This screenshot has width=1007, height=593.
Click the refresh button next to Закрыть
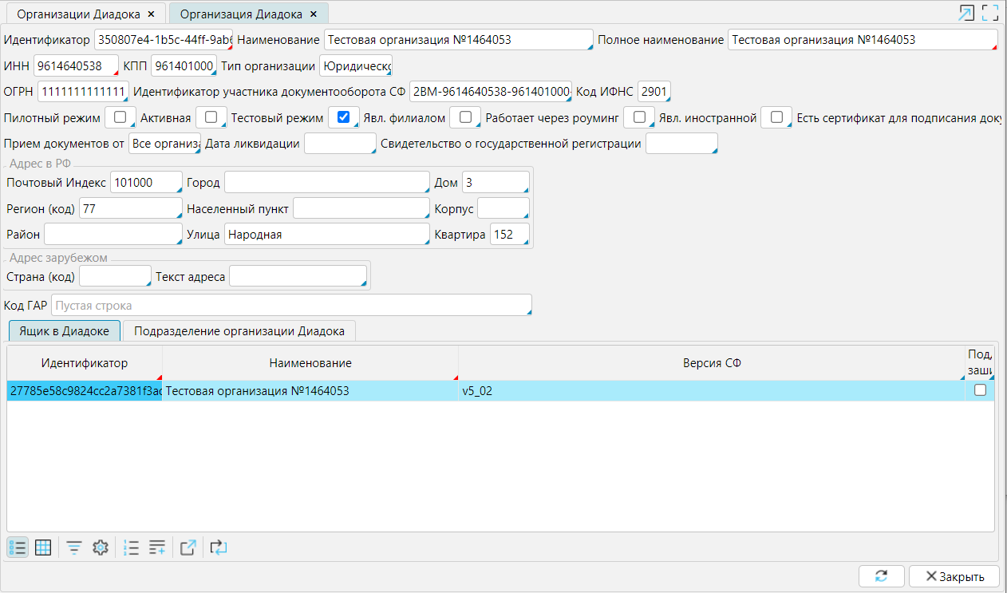(x=881, y=576)
